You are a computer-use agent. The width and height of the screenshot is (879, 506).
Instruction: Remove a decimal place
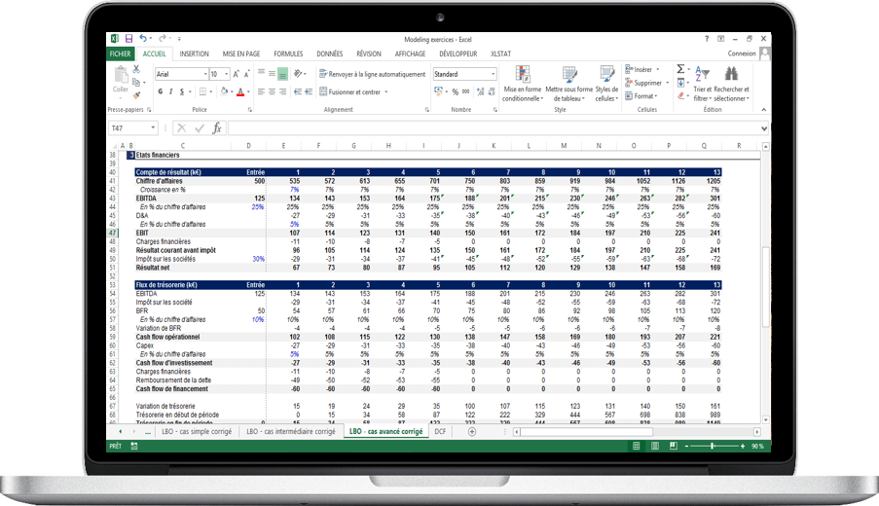(492, 91)
